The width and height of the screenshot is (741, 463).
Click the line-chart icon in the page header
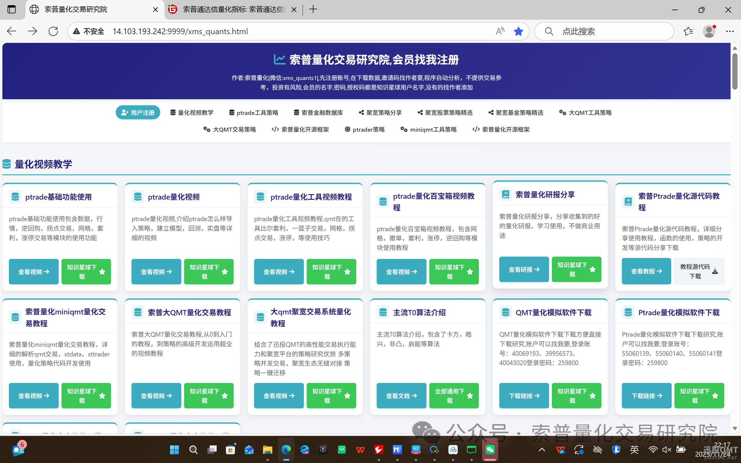(280, 59)
